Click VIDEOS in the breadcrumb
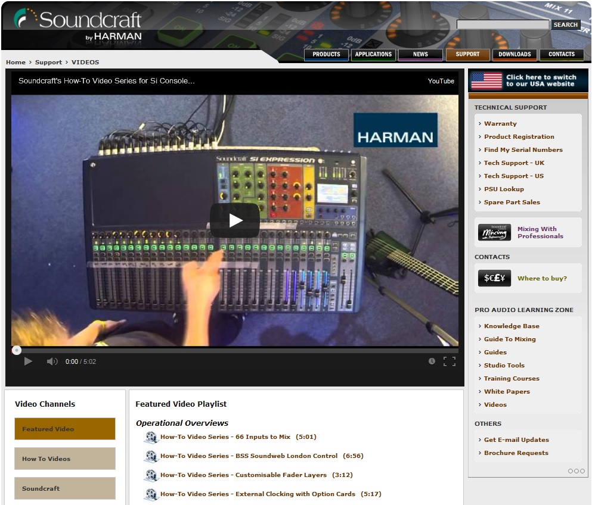The image size is (592, 505). tap(85, 62)
